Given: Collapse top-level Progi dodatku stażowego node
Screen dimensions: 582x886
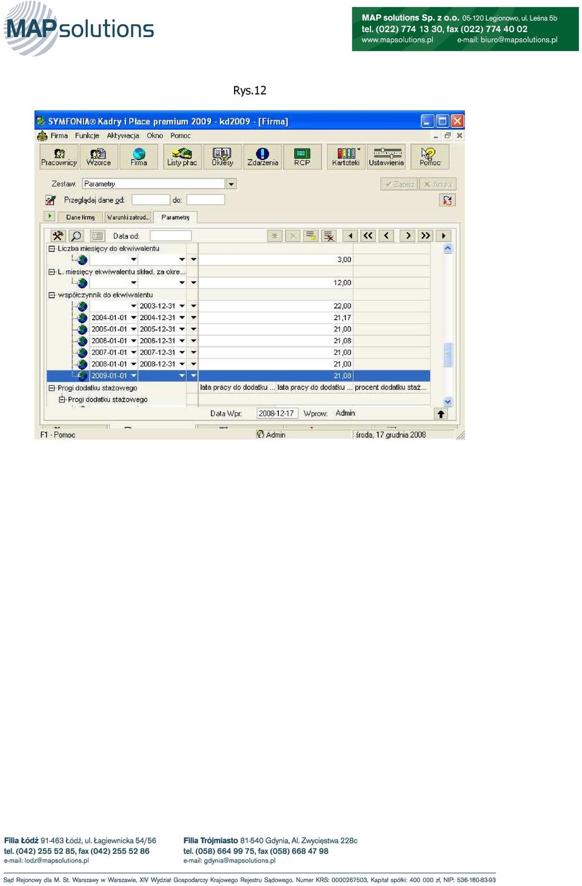Looking at the screenshot, I should click(52, 388).
